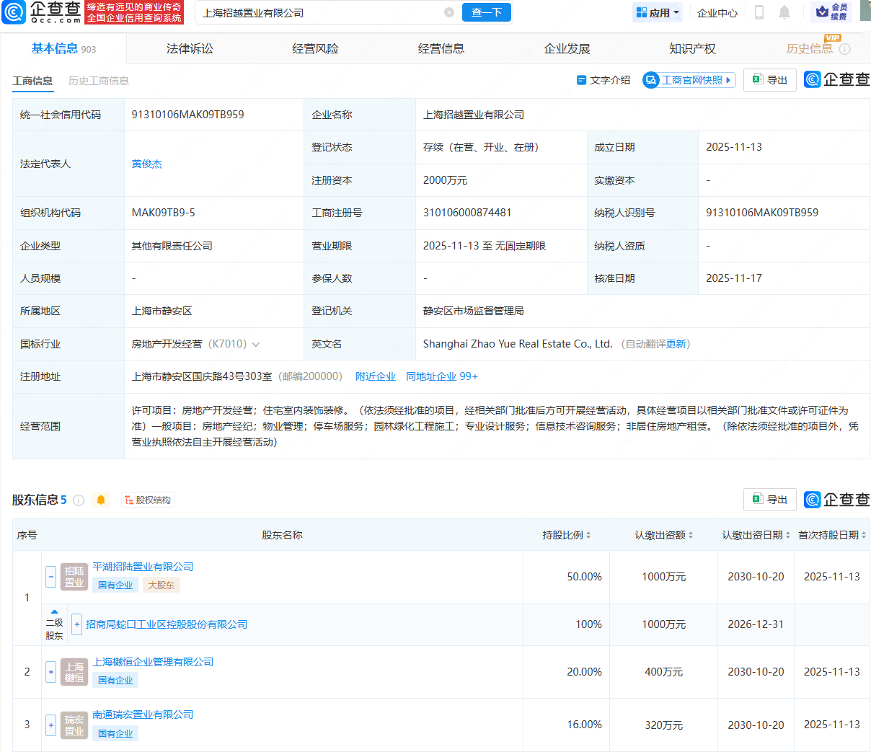Click the info circle next to 历史信息
The image size is (871, 752).
[844, 48]
